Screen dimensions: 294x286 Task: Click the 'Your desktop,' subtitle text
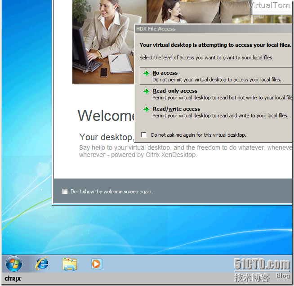tap(107, 137)
